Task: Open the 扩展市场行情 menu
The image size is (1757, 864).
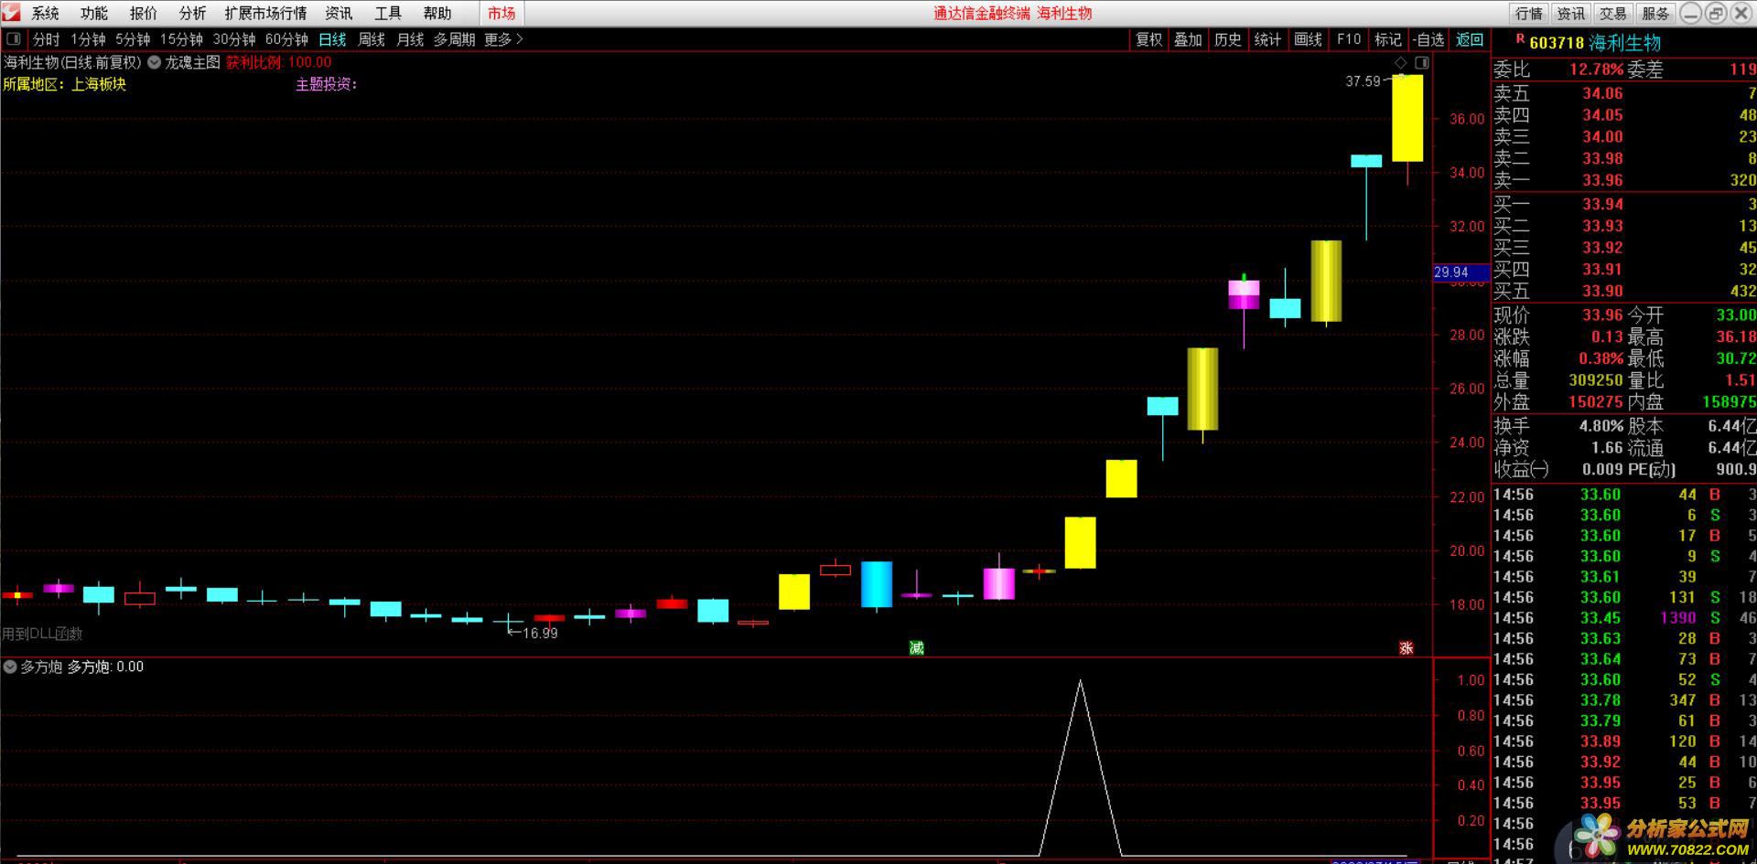Action: 265,13
